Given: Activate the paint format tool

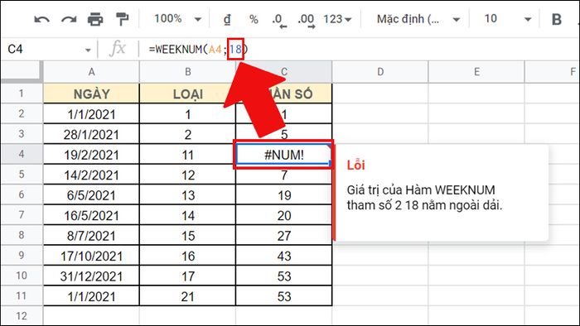Looking at the screenshot, I should coord(122,19).
